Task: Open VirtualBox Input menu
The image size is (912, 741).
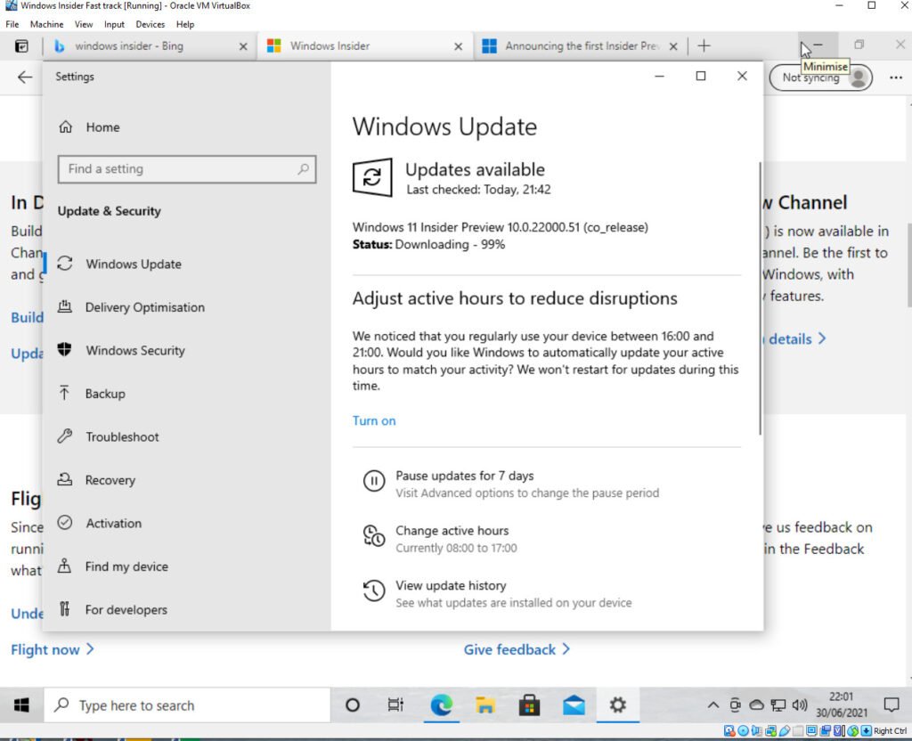Action: (114, 24)
